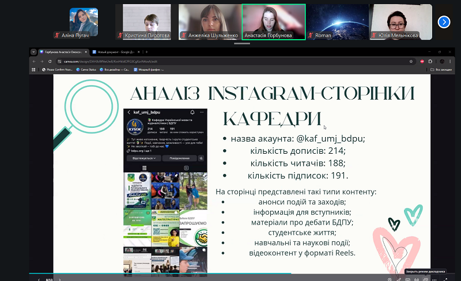461x281 pixels.
Task: Click the Instagram notification bell icon
Action: click(x=192, y=112)
